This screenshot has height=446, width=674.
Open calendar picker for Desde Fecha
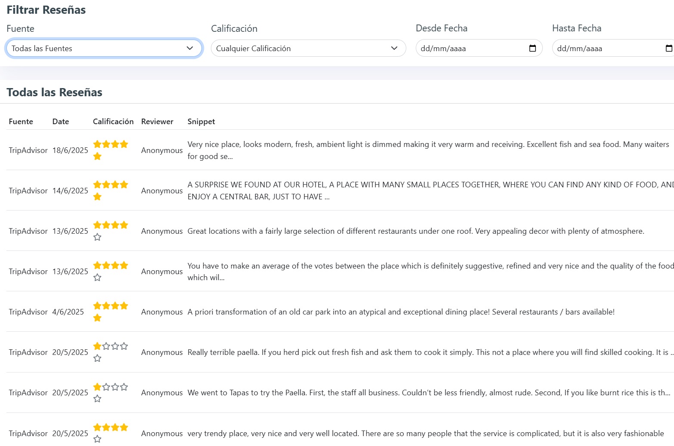[x=532, y=48]
